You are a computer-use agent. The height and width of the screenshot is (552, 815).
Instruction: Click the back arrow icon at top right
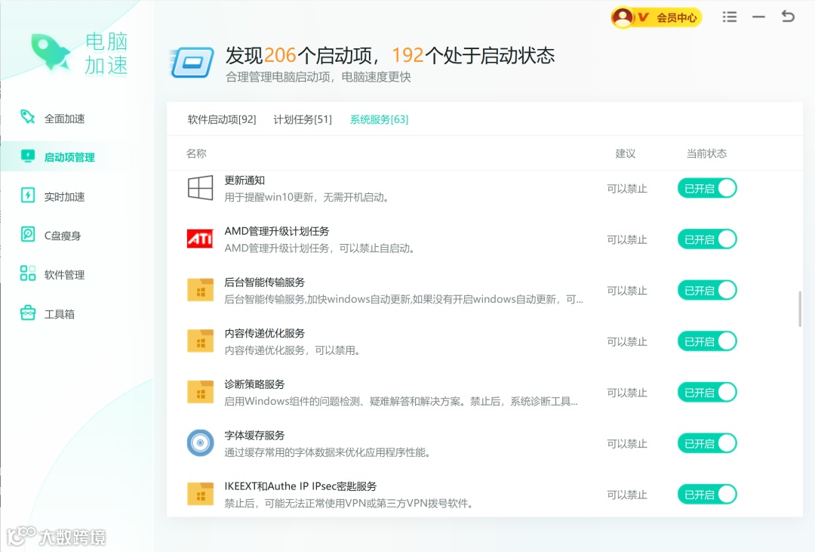788,17
